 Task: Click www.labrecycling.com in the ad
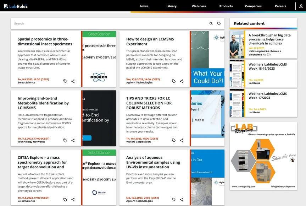point(244,186)
